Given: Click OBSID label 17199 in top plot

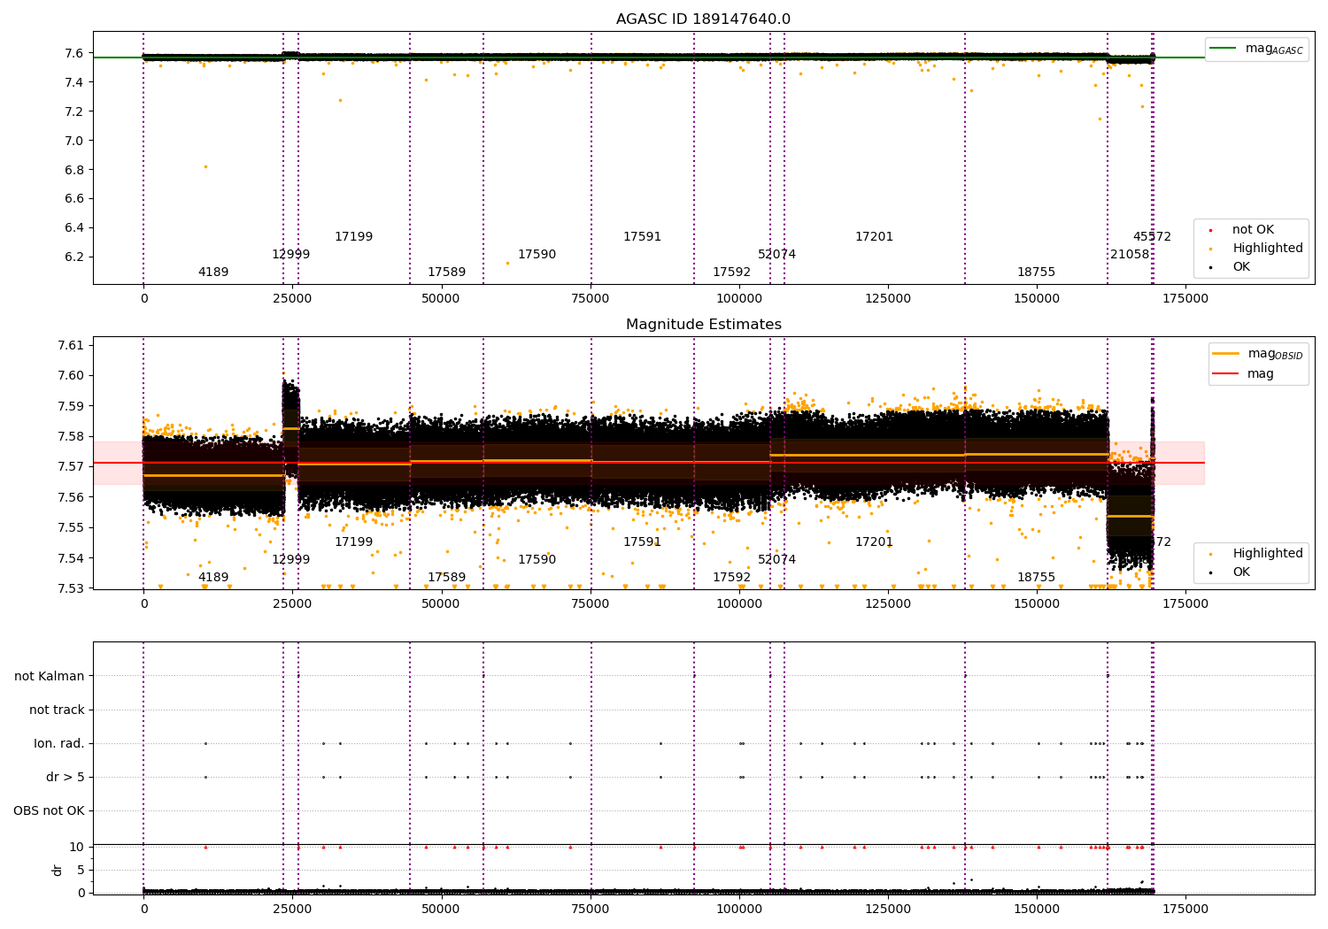Looking at the screenshot, I should point(353,237).
